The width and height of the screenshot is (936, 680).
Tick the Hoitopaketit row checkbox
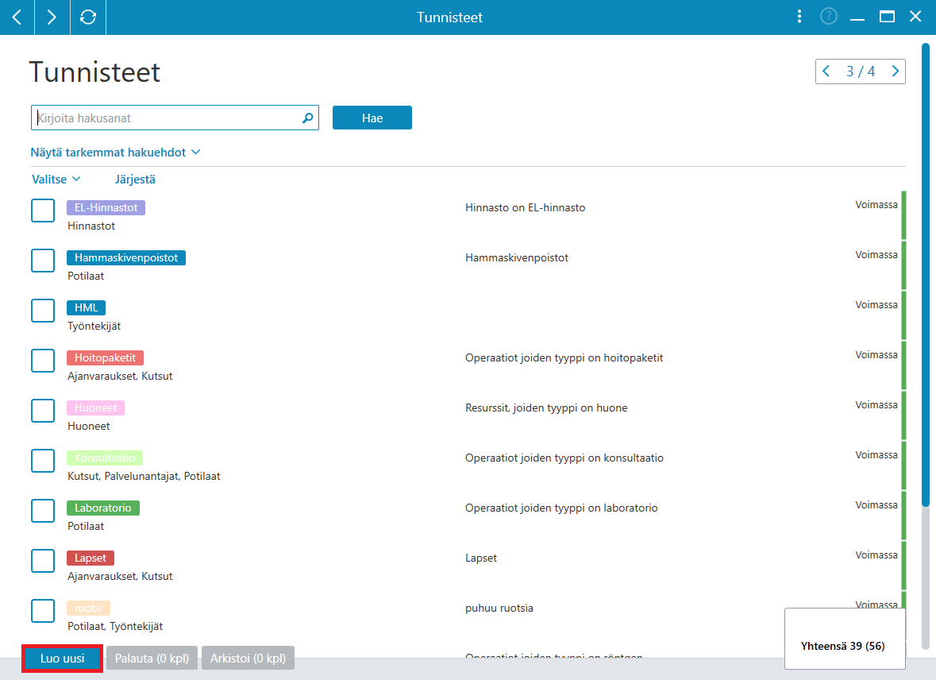coord(43,361)
